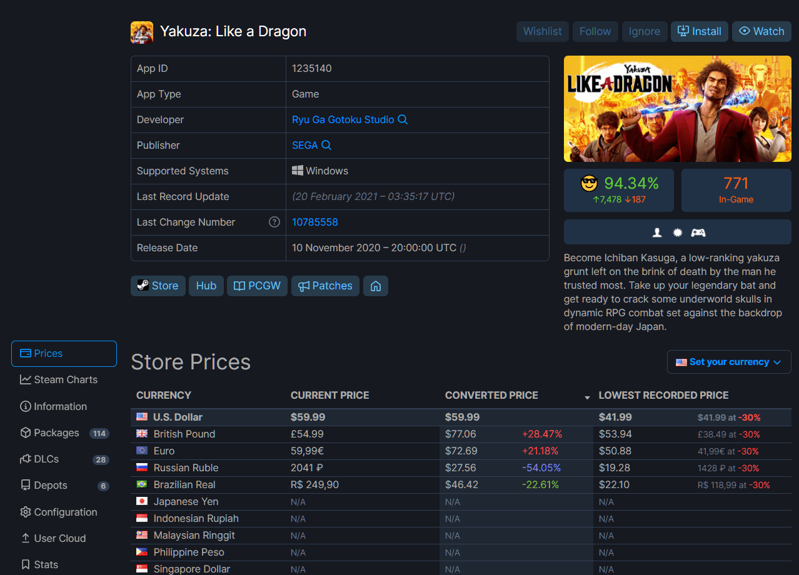Click the App ID value 1235140
This screenshot has width=799, height=575.
pyautogui.click(x=312, y=68)
